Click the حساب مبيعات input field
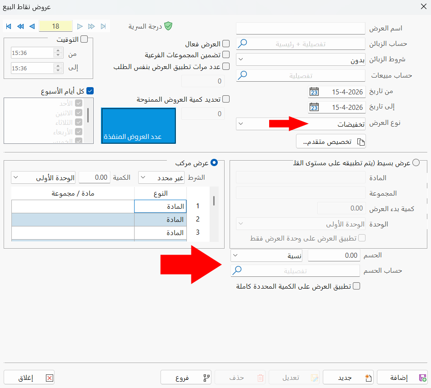 click(301, 75)
